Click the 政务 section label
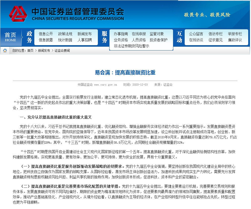Viewport: 251px width, 209px height. (x=29, y=37)
